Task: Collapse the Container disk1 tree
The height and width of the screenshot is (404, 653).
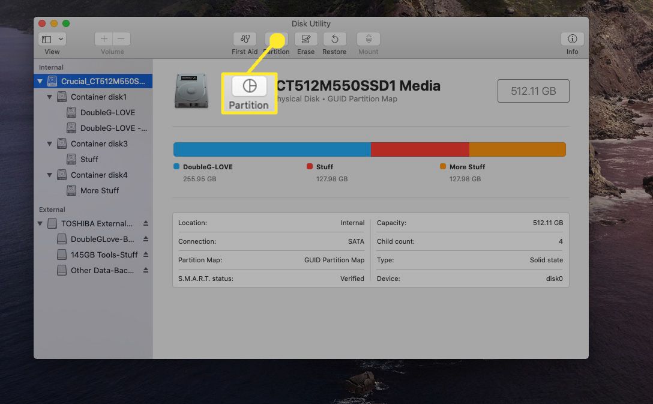Action: coord(50,97)
